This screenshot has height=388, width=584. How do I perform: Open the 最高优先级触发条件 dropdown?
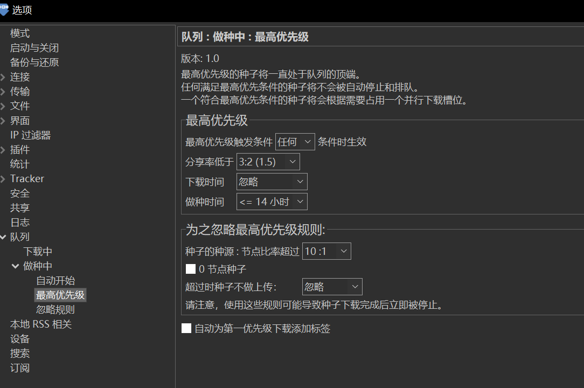(x=295, y=142)
